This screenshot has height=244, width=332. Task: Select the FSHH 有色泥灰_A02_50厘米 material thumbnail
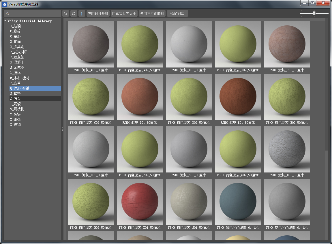click(140, 44)
